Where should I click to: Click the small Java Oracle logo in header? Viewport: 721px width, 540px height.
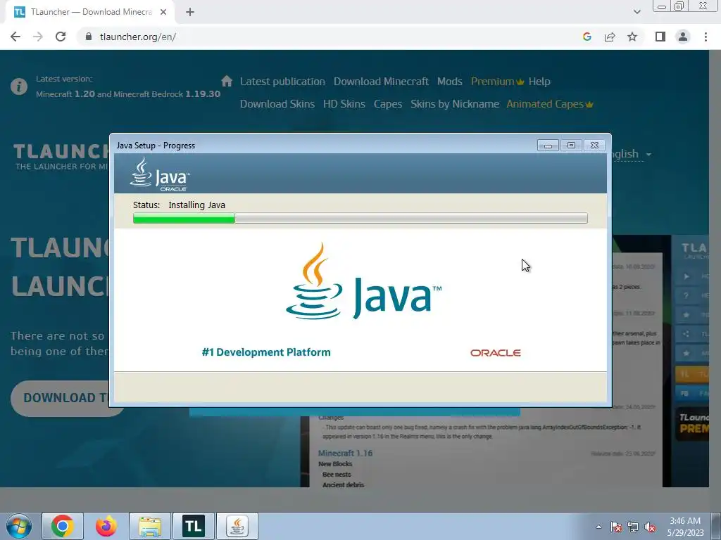(160, 174)
